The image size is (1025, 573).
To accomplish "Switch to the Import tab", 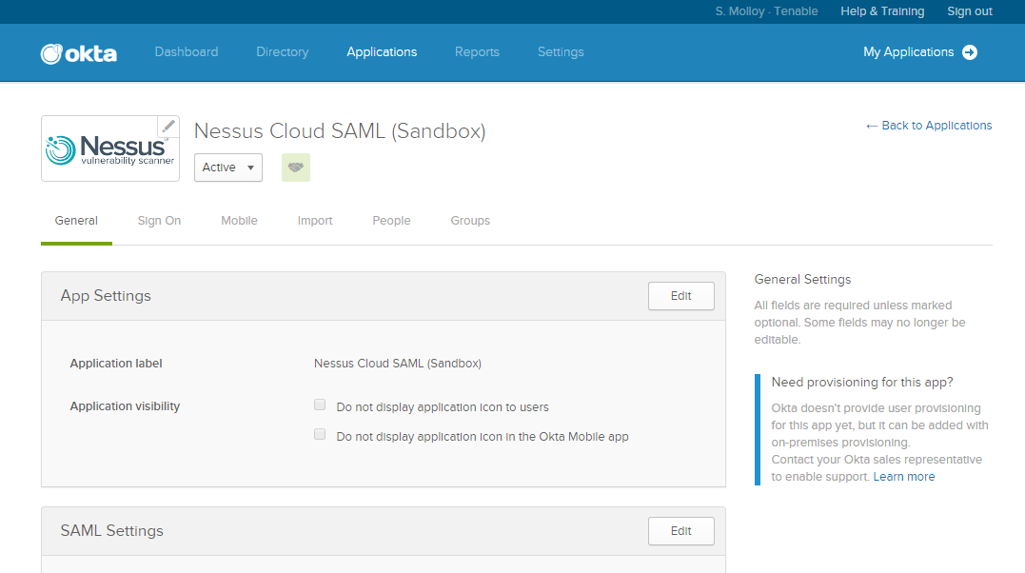I will point(315,221).
